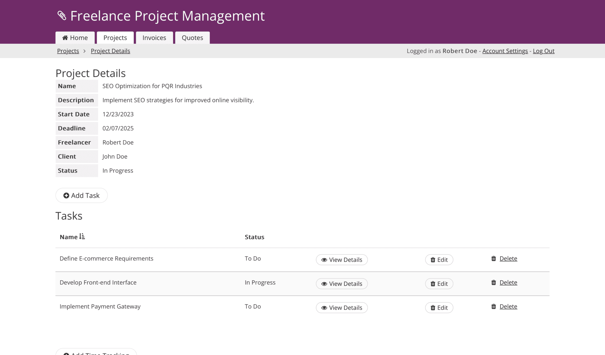Click the eye icon for Define E-commerce Requirements
Viewport: 605px width, 355px height.
(x=324, y=260)
